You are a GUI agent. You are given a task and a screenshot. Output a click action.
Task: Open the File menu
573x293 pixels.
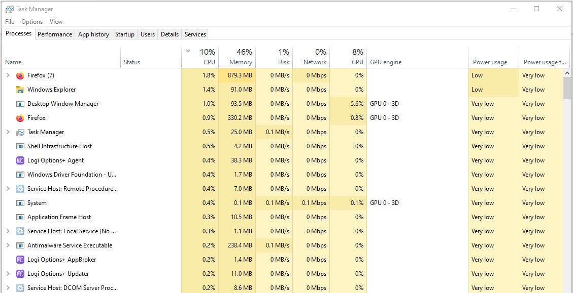(10, 22)
